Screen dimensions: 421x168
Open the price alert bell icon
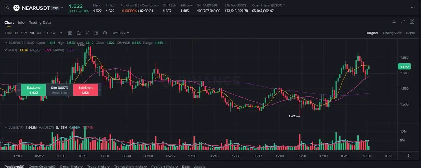(x=394, y=22)
